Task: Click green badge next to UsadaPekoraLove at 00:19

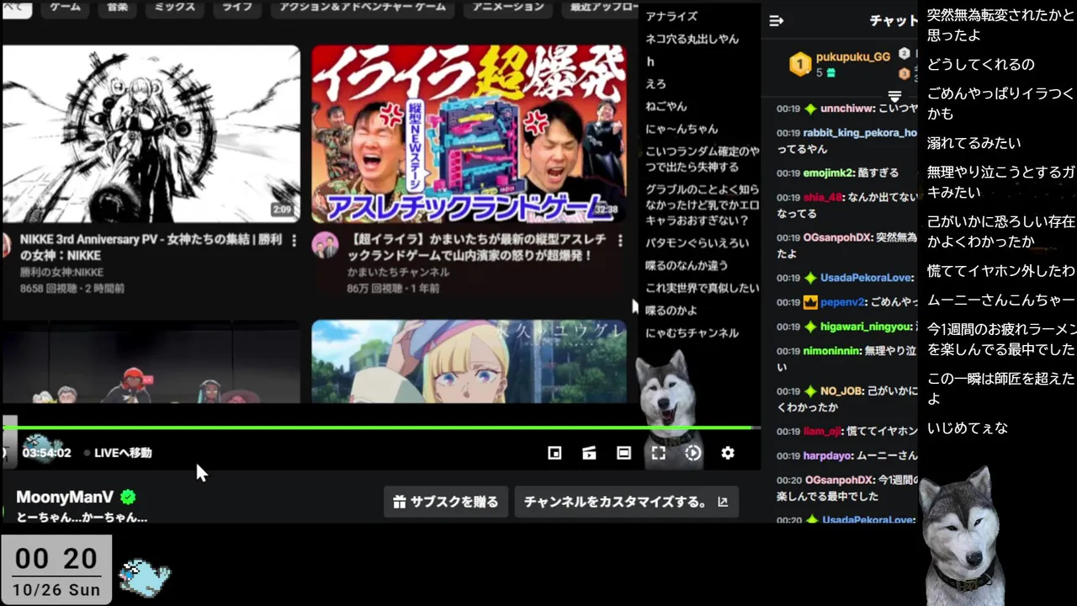Action: (810, 278)
